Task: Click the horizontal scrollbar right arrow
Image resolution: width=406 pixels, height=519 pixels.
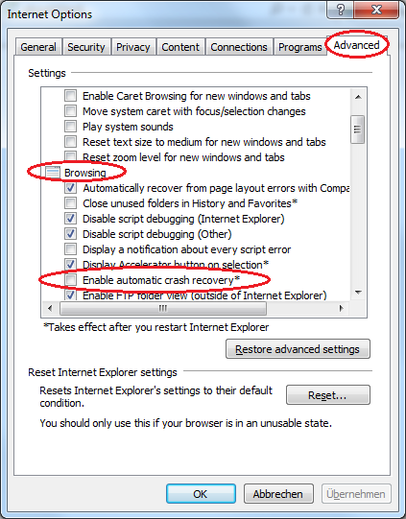Action: pyautogui.click(x=342, y=309)
